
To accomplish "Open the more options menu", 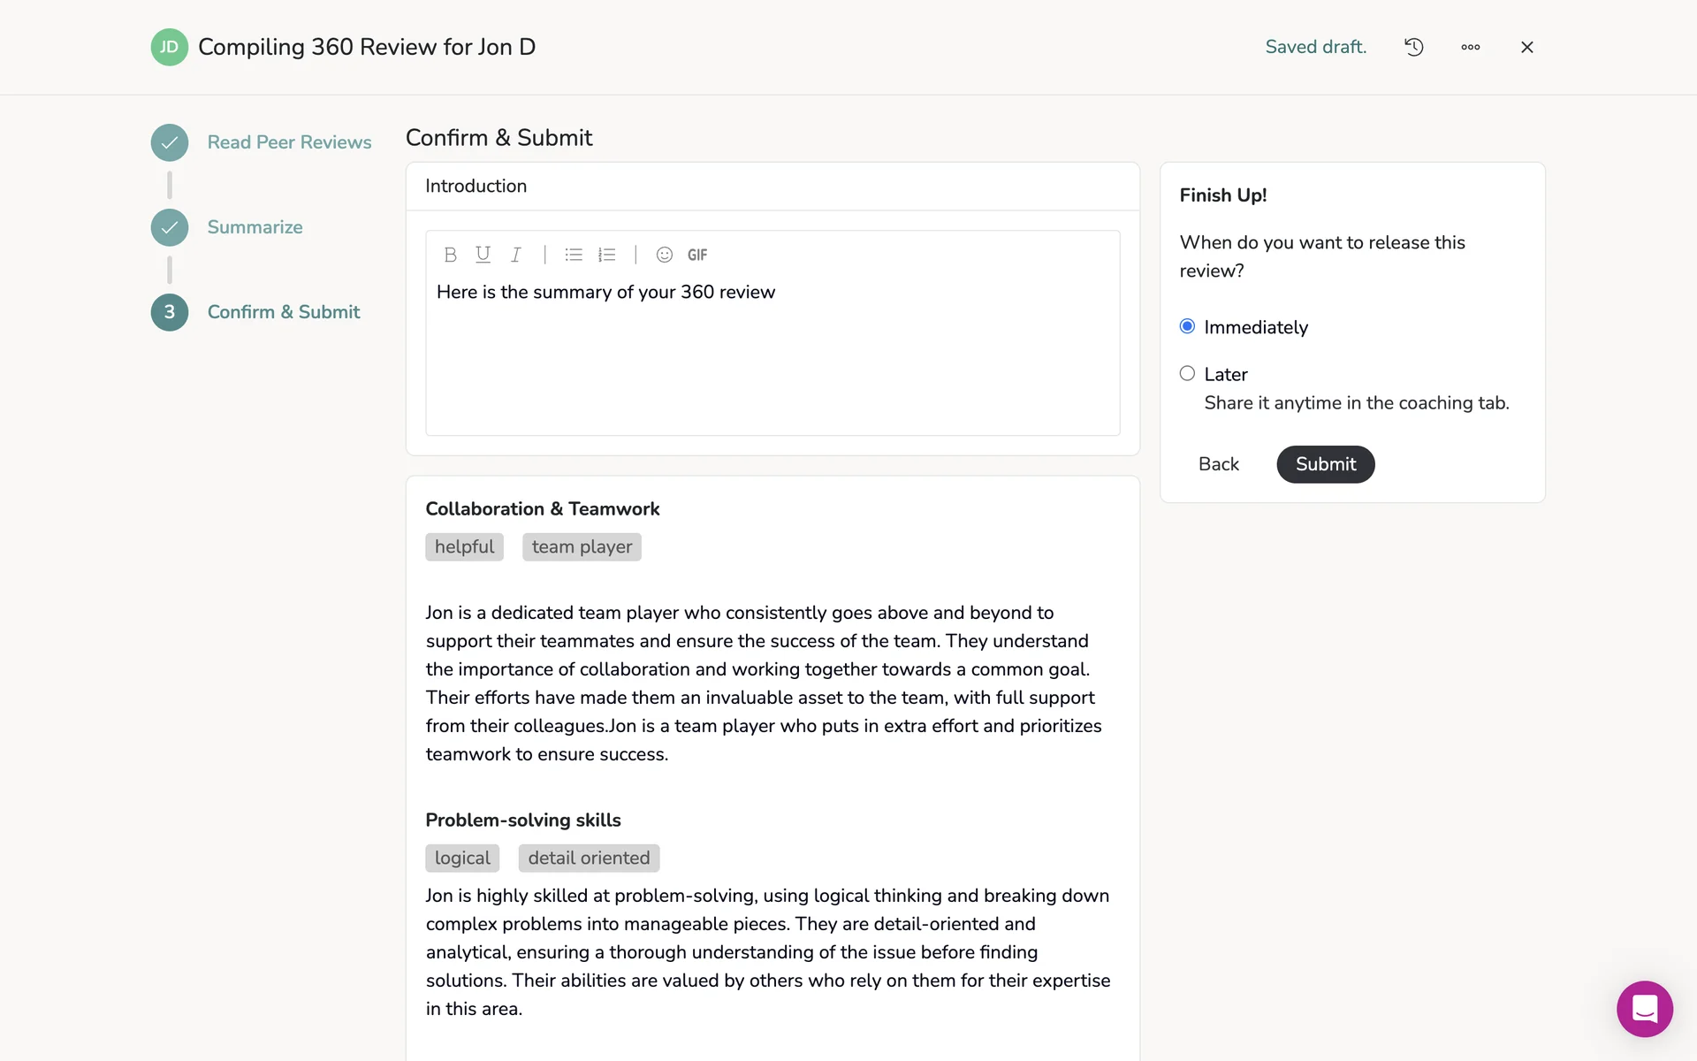I will 1471,47.
